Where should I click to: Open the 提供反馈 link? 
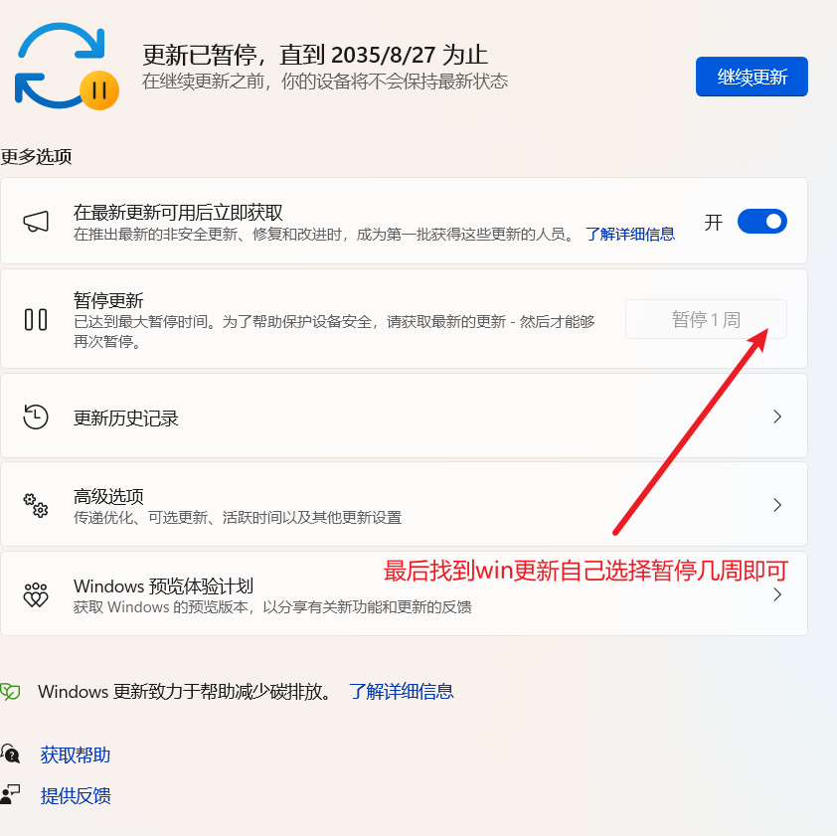pyautogui.click(x=76, y=795)
